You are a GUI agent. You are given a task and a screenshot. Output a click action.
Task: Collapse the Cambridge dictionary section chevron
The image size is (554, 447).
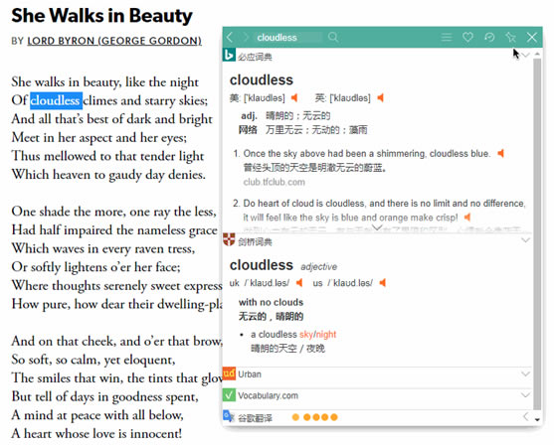(526, 240)
